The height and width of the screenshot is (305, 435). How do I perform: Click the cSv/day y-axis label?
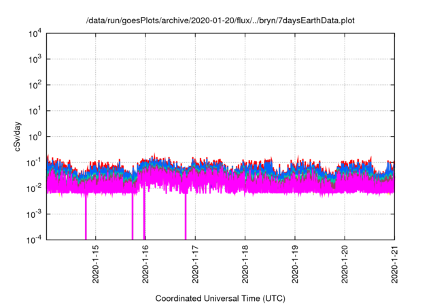point(18,136)
